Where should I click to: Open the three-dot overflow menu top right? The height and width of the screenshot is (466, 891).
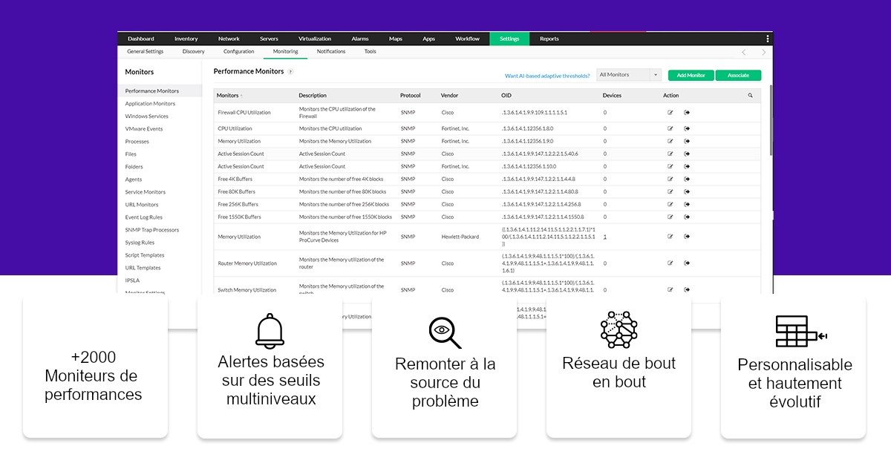tap(767, 39)
